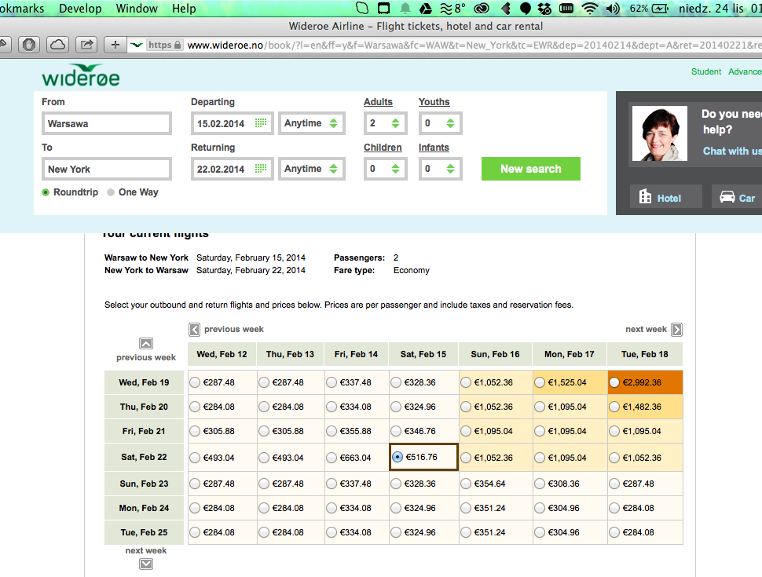Click the Departing date field 15.02.2014
The width and height of the screenshot is (762, 577).
[232, 123]
